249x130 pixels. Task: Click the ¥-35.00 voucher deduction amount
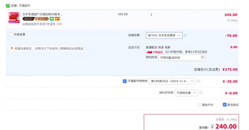230,81
